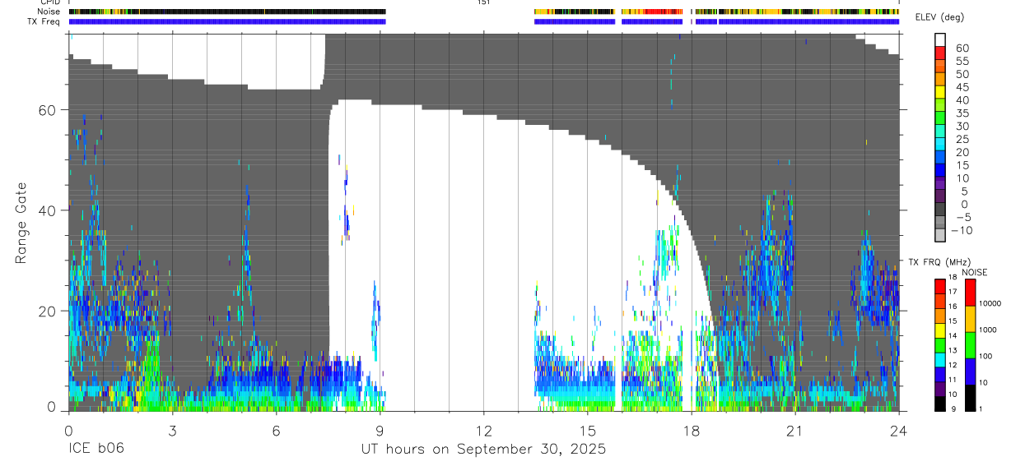This screenshot has width=1011, height=466.
Task: Click the yellow segment of the ELEV colorbar
Action: click(x=940, y=93)
